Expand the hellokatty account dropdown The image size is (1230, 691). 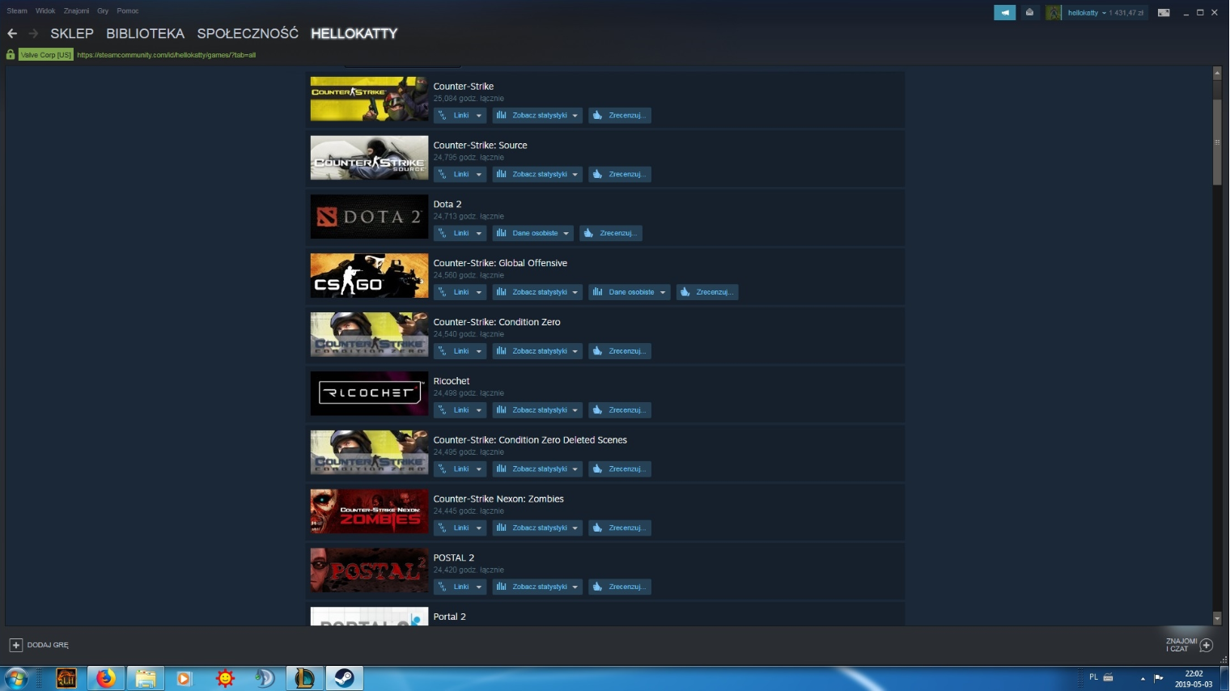click(1104, 13)
